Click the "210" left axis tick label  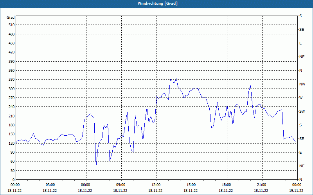tap(12, 116)
